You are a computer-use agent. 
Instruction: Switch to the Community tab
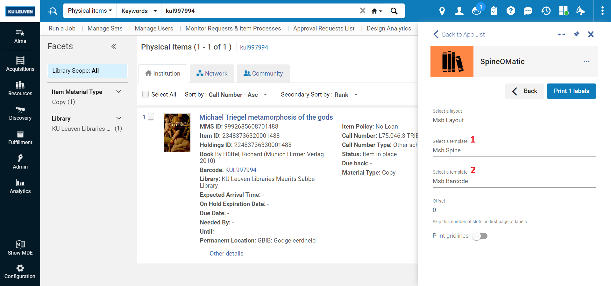coord(263,74)
